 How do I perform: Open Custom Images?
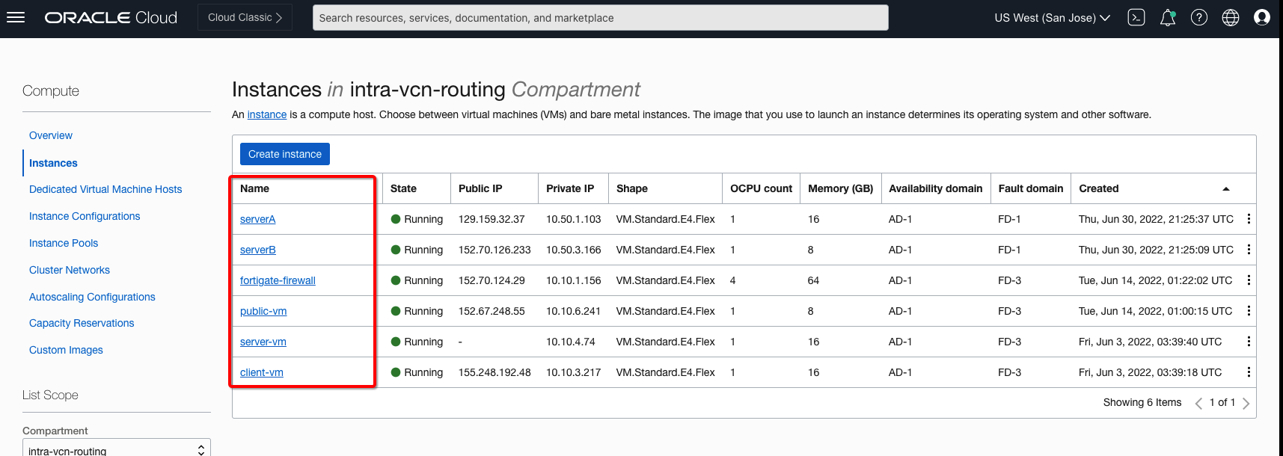click(66, 350)
